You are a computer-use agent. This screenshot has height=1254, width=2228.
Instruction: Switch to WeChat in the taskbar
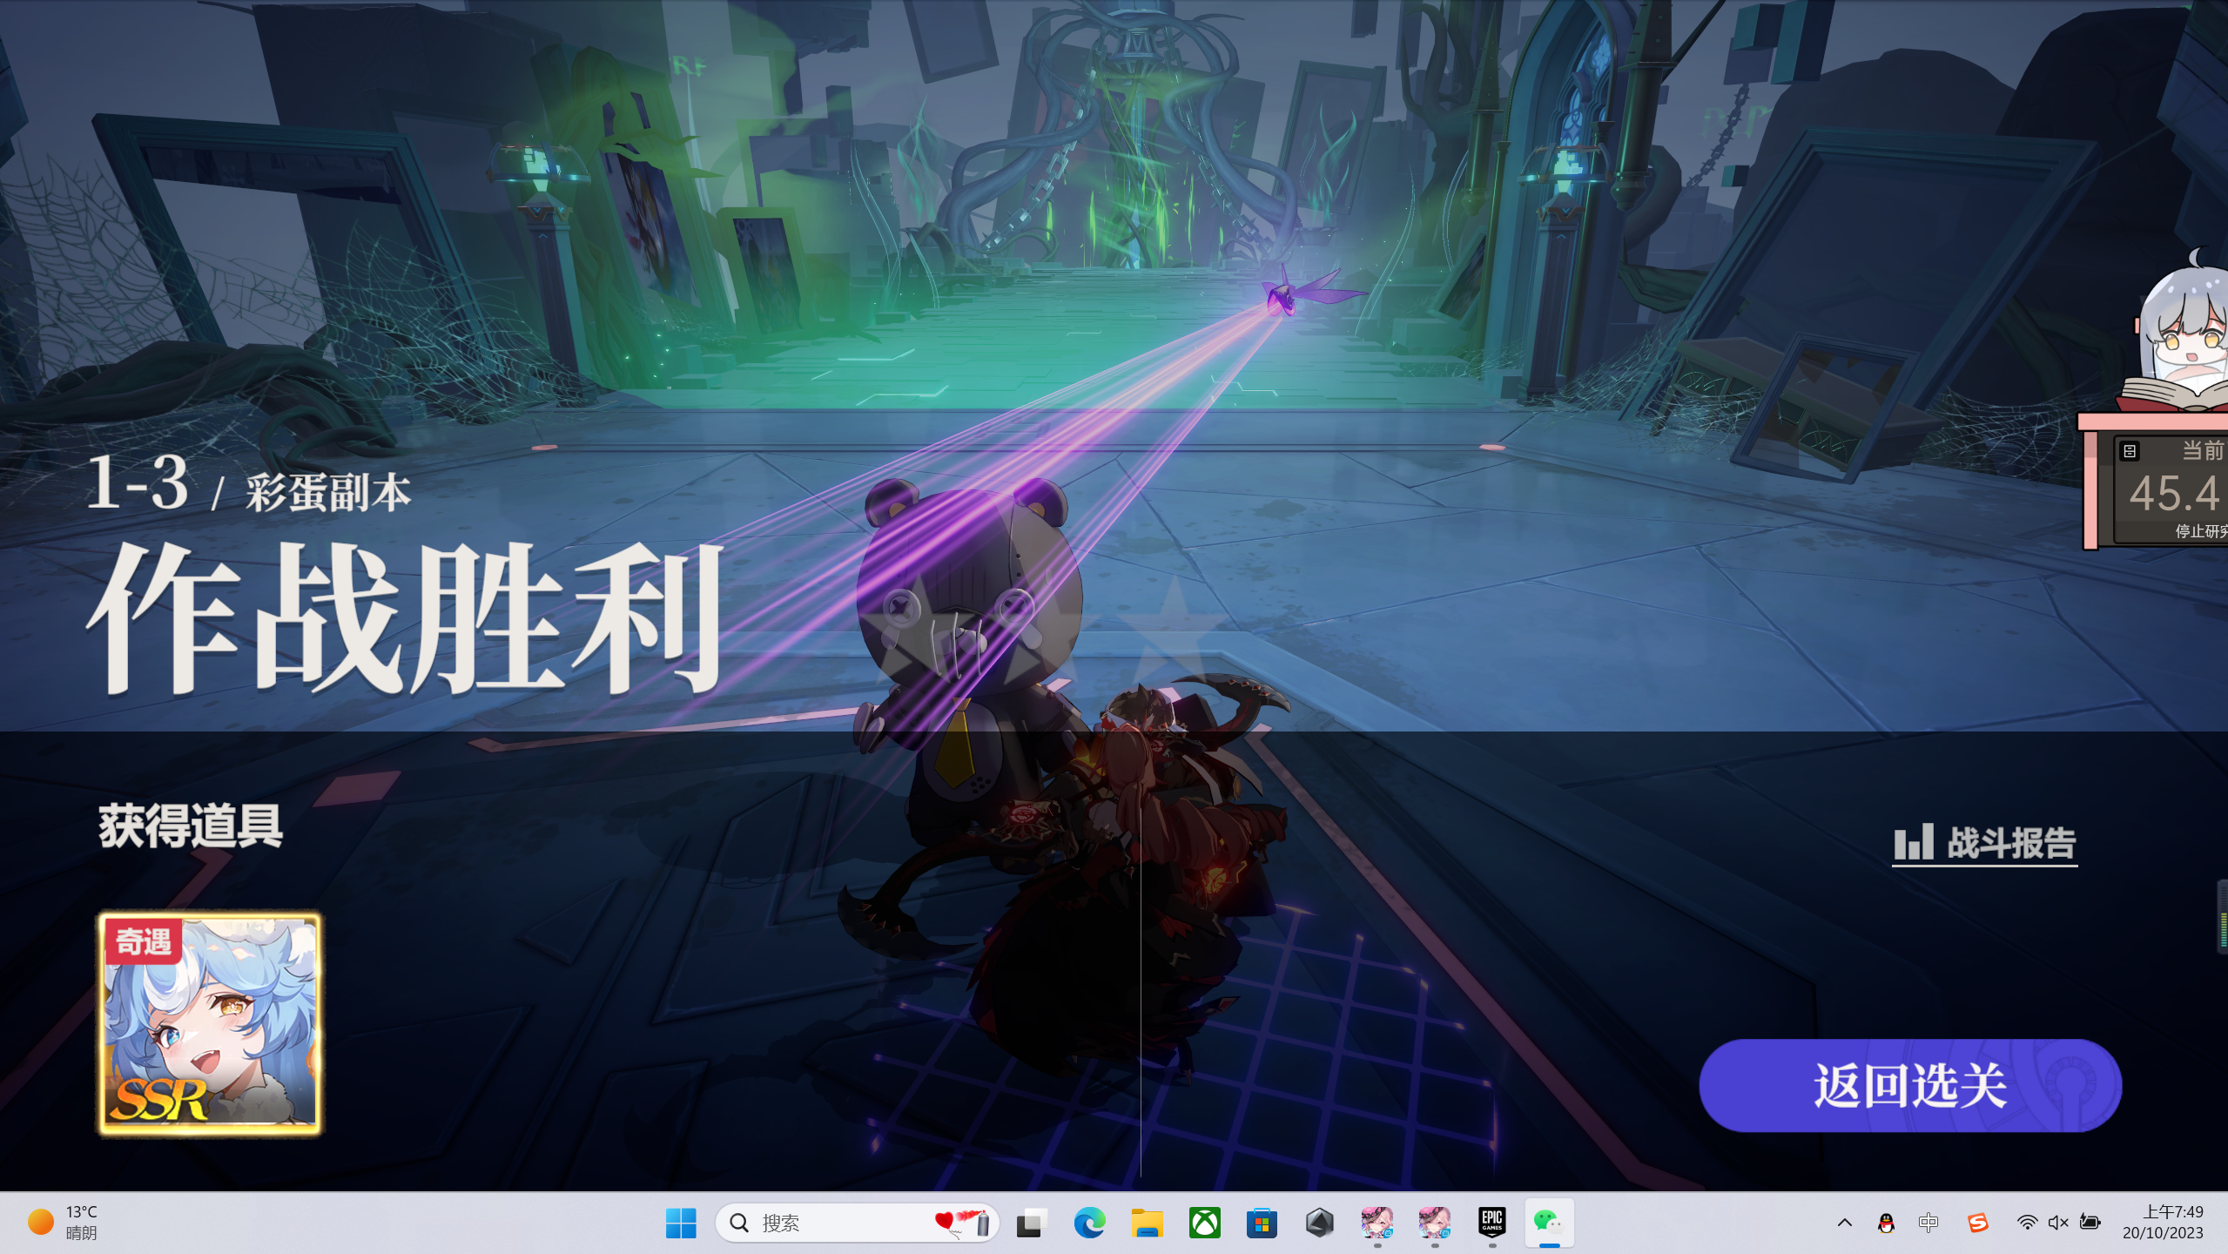(x=1549, y=1223)
